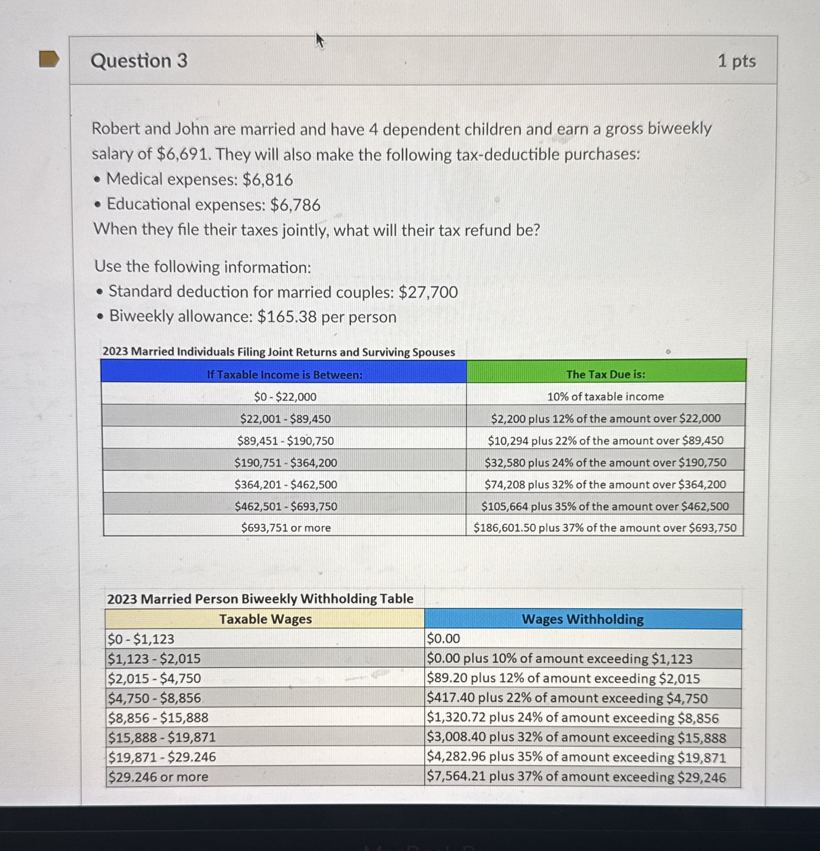This screenshot has height=851, width=820.
Task: Click the "If Taxable Income is Between:" header
Action: click(284, 371)
